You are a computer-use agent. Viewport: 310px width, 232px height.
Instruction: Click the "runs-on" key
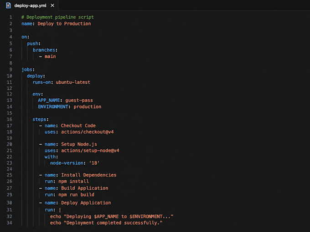coord(42,82)
